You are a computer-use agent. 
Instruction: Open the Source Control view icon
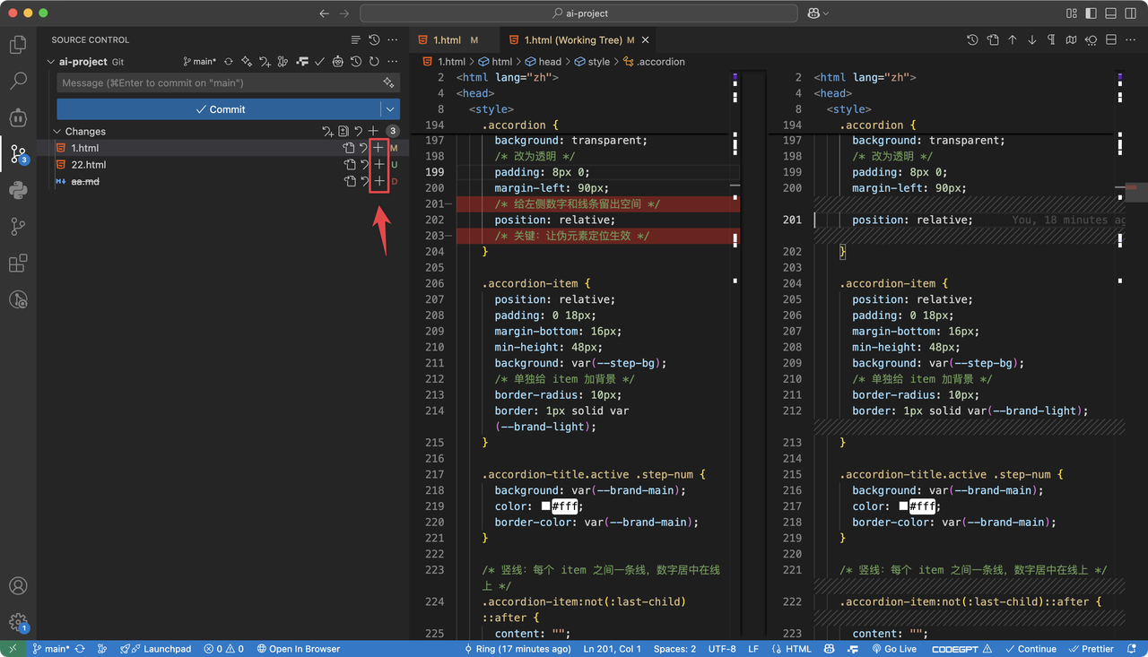pos(18,154)
